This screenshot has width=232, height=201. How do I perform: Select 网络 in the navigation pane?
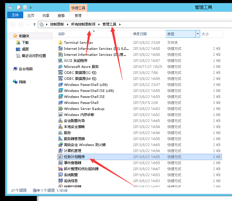(x=22, y=82)
